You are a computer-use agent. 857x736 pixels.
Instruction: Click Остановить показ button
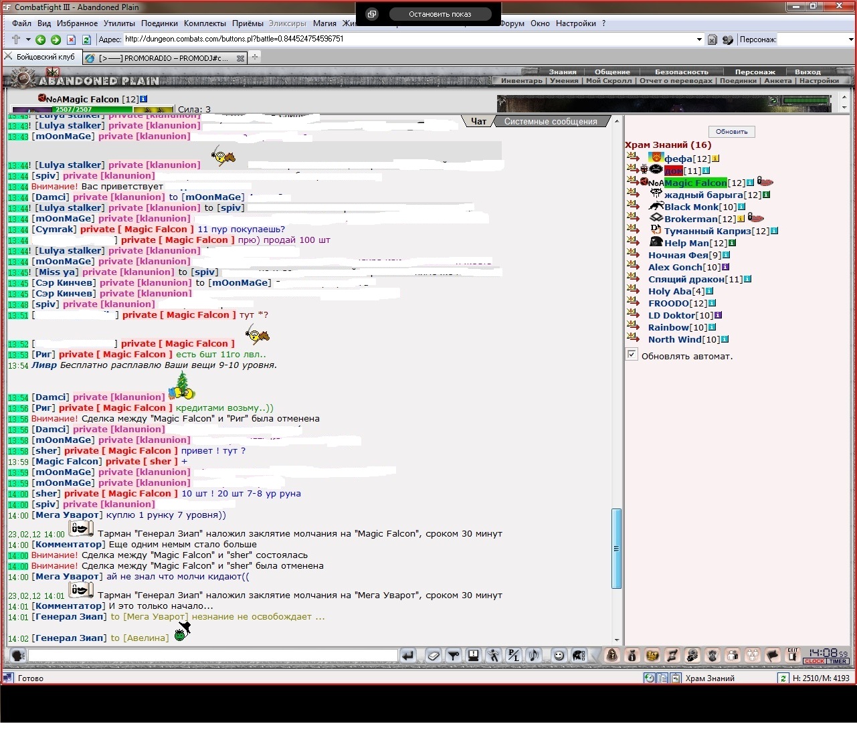440,14
